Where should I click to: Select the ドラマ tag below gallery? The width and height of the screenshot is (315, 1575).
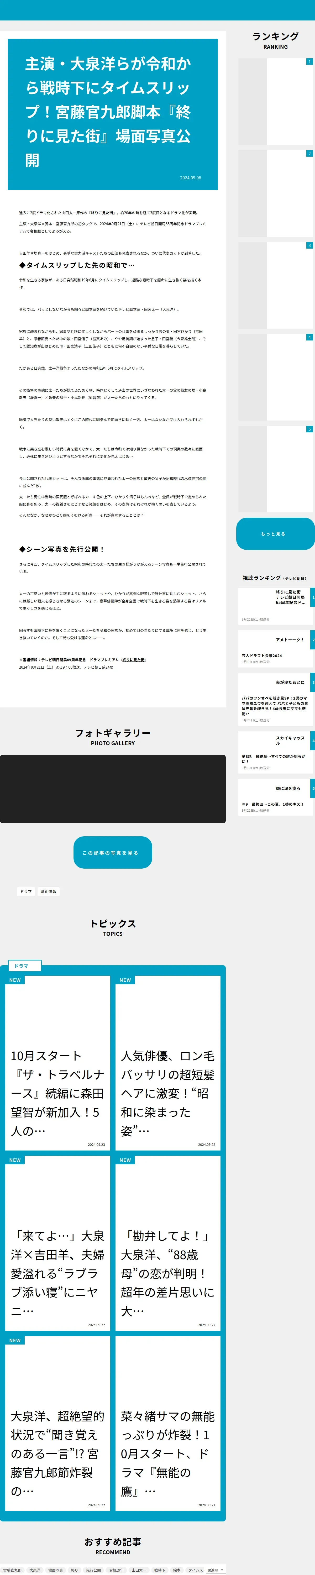(x=26, y=891)
